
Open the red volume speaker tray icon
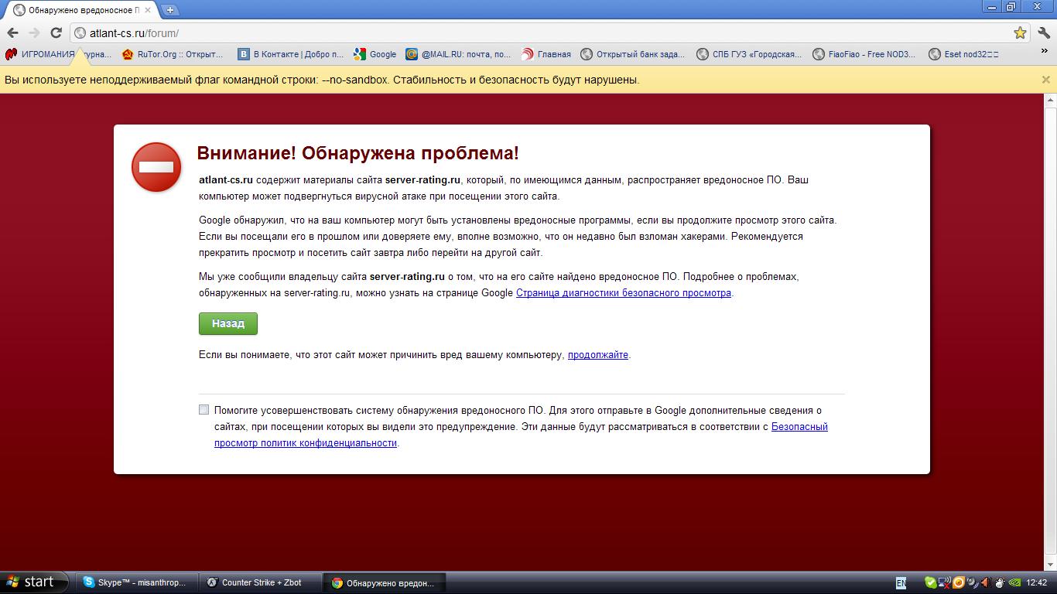pyautogui.click(x=986, y=583)
